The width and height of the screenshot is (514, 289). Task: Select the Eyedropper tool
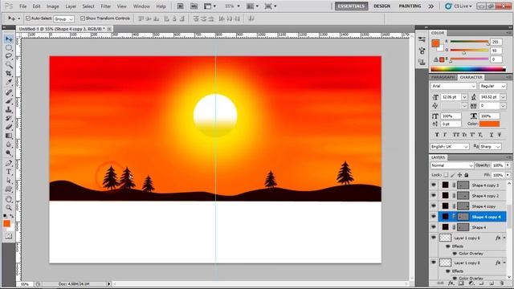tap(9, 82)
